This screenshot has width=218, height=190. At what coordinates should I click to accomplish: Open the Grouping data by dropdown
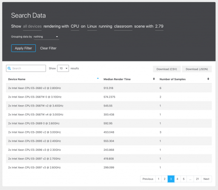pos(46,37)
